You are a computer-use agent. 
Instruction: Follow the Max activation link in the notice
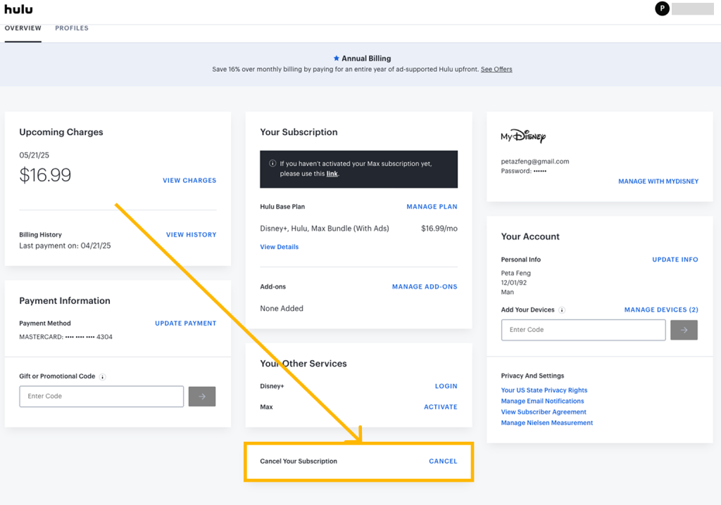click(332, 174)
